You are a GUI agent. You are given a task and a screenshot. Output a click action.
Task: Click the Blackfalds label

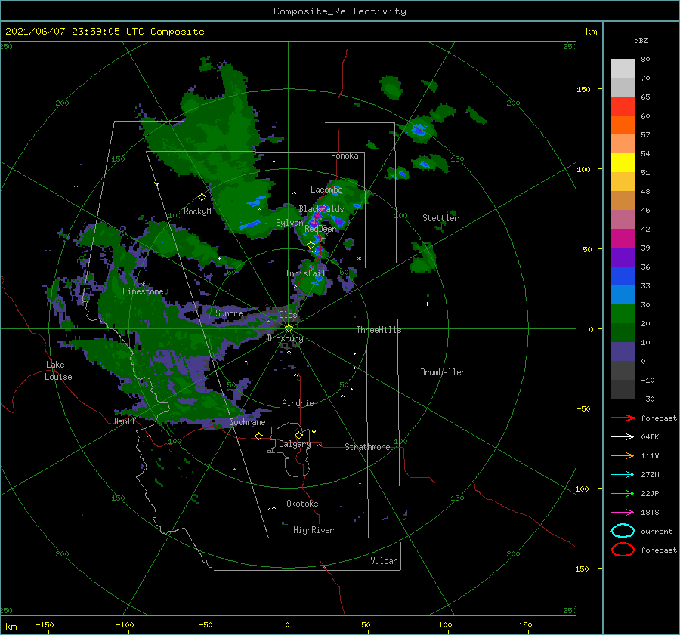pyautogui.click(x=321, y=209)
